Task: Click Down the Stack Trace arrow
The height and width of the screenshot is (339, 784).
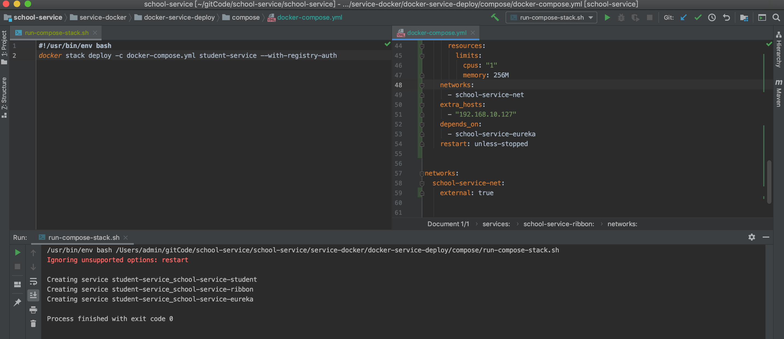Action: tap(33, 267)
